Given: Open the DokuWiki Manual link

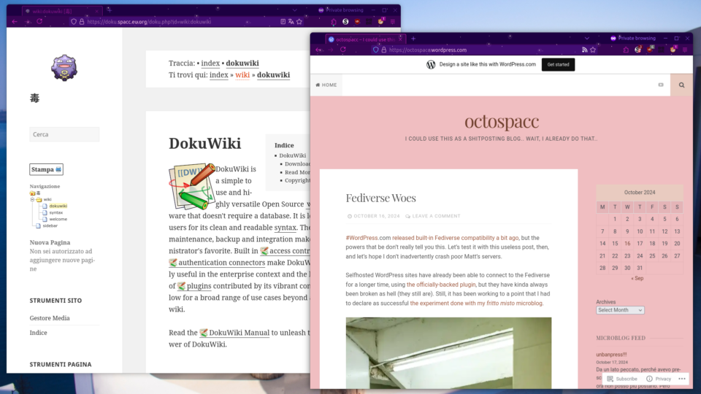Looking at the screenshot, I should click(x=234, y=333).
